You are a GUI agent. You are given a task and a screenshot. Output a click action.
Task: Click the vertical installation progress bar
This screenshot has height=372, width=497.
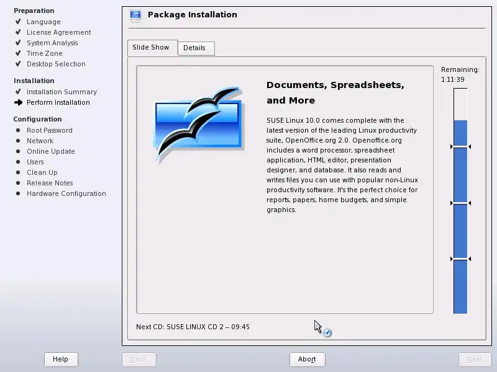[460, 201]
